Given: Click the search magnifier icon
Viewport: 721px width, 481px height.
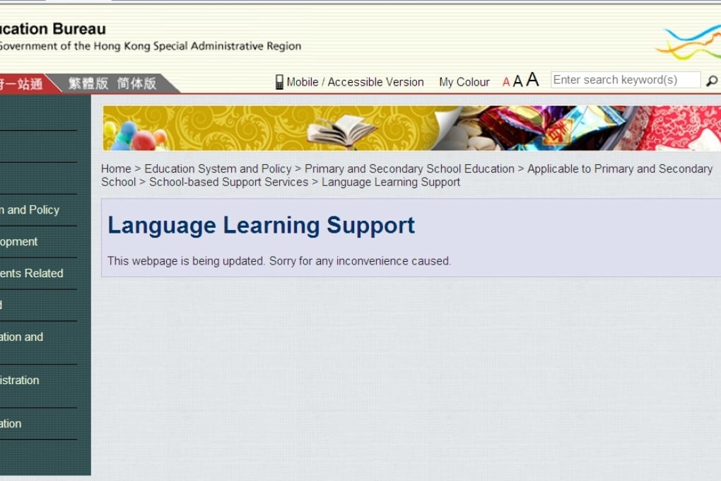Looking at the screenshot, I should click(713, 80).
